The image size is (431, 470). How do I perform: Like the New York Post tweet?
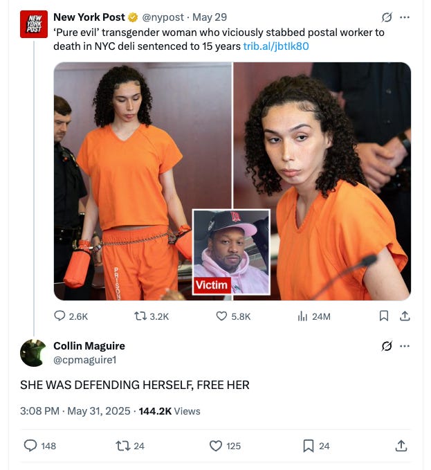point(233,316)
